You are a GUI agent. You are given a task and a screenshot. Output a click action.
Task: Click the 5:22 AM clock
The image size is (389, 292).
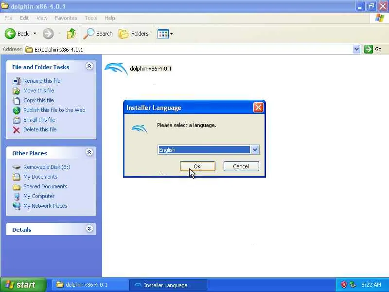click(371, 285)
